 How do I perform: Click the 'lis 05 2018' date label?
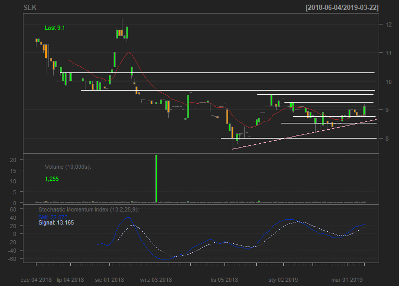(225, 280)
